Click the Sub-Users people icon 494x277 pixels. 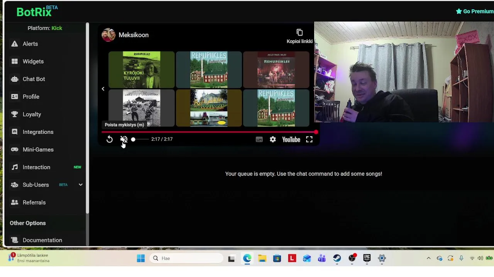point(14,185)
